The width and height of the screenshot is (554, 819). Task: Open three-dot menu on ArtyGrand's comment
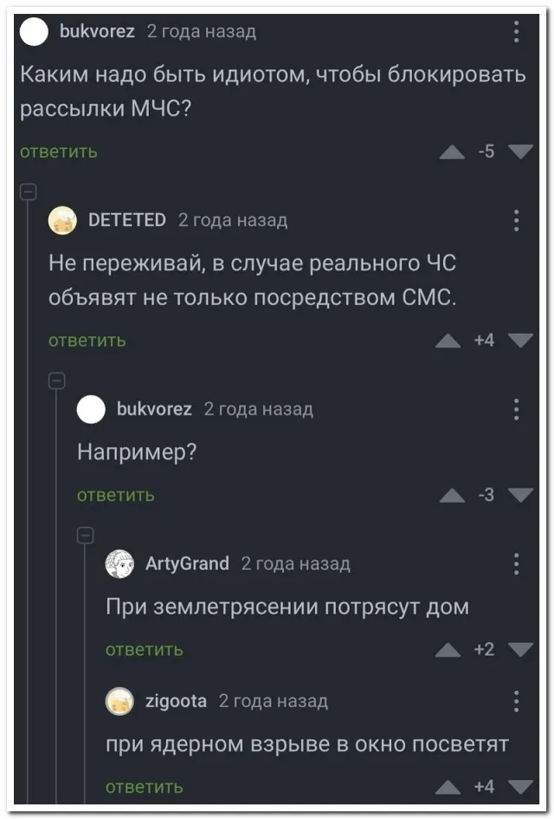click(x=516, y=564)
